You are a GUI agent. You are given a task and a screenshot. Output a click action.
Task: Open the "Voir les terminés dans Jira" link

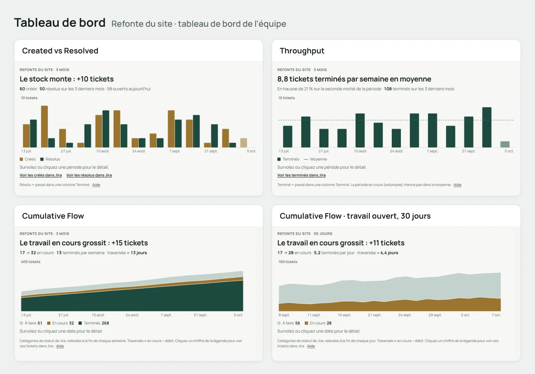(301, 175)
